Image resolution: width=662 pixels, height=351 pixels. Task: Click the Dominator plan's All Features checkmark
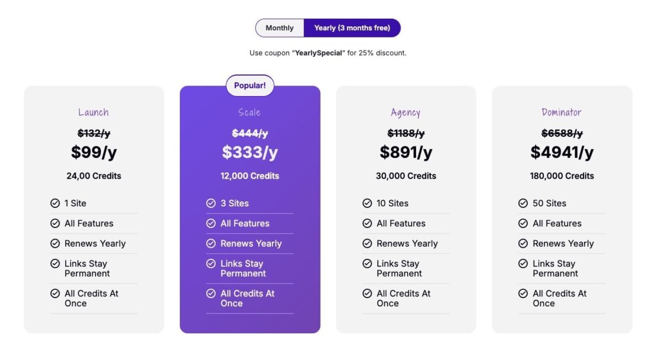(523, 224)
